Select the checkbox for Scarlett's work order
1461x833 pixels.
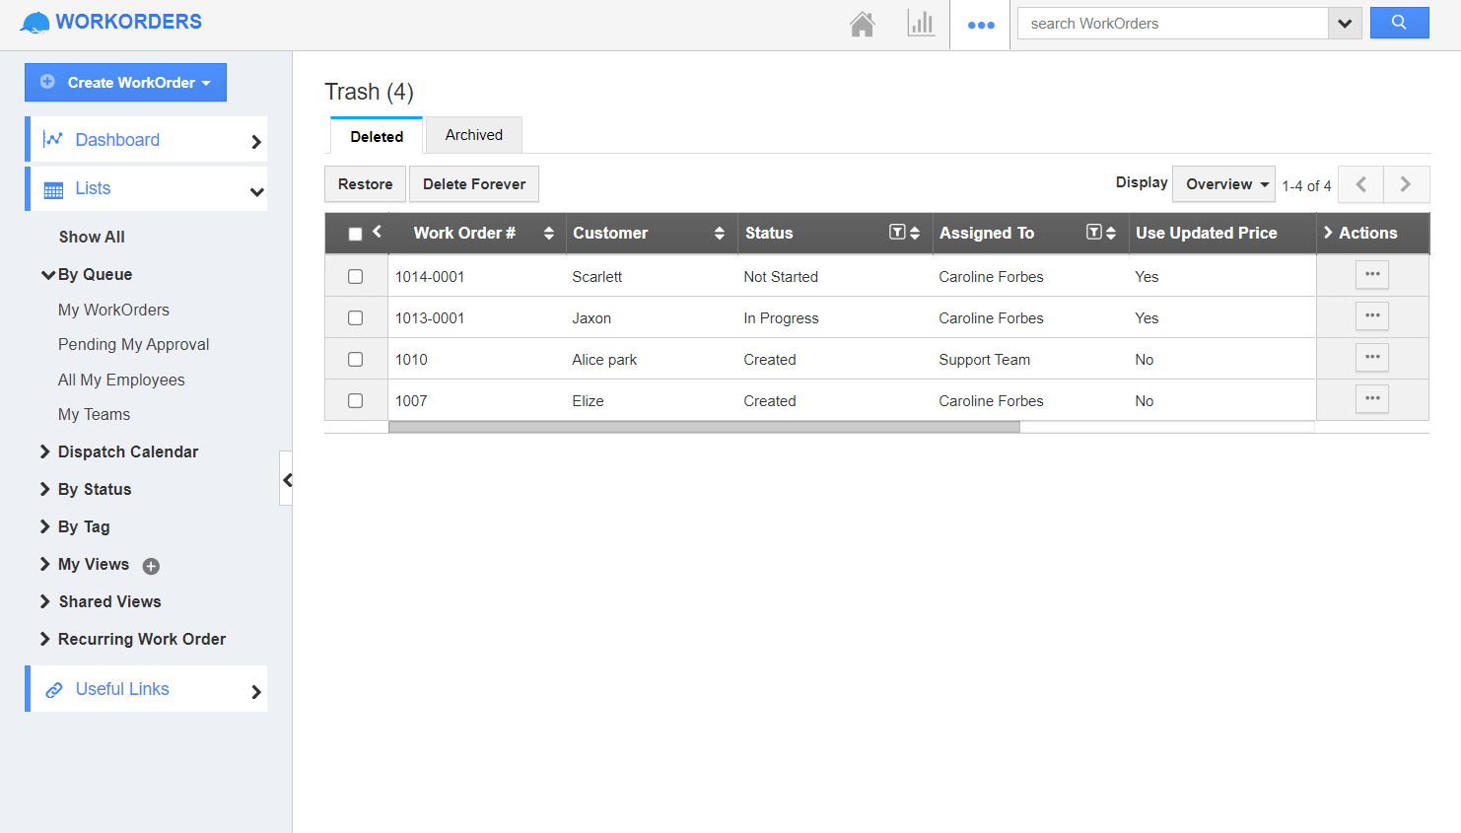pos(356,277)
